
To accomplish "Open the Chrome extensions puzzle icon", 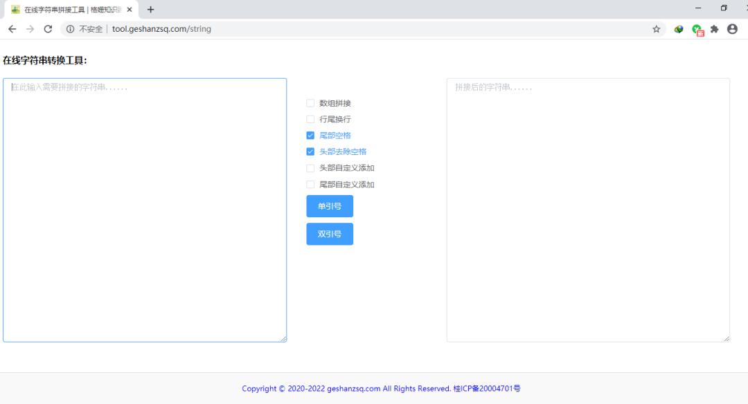I will (713, 29).
